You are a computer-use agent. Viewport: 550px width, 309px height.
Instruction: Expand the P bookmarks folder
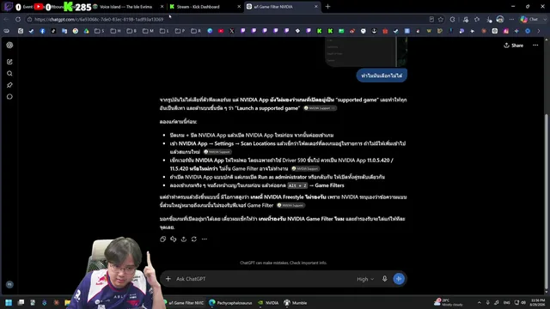click(x=180, y=31)
